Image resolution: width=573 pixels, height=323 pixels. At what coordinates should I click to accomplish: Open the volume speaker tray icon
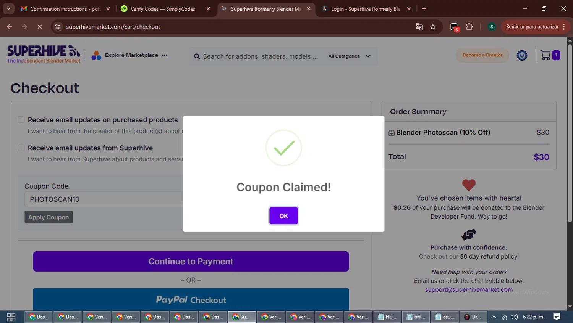(x=514, y=317)
